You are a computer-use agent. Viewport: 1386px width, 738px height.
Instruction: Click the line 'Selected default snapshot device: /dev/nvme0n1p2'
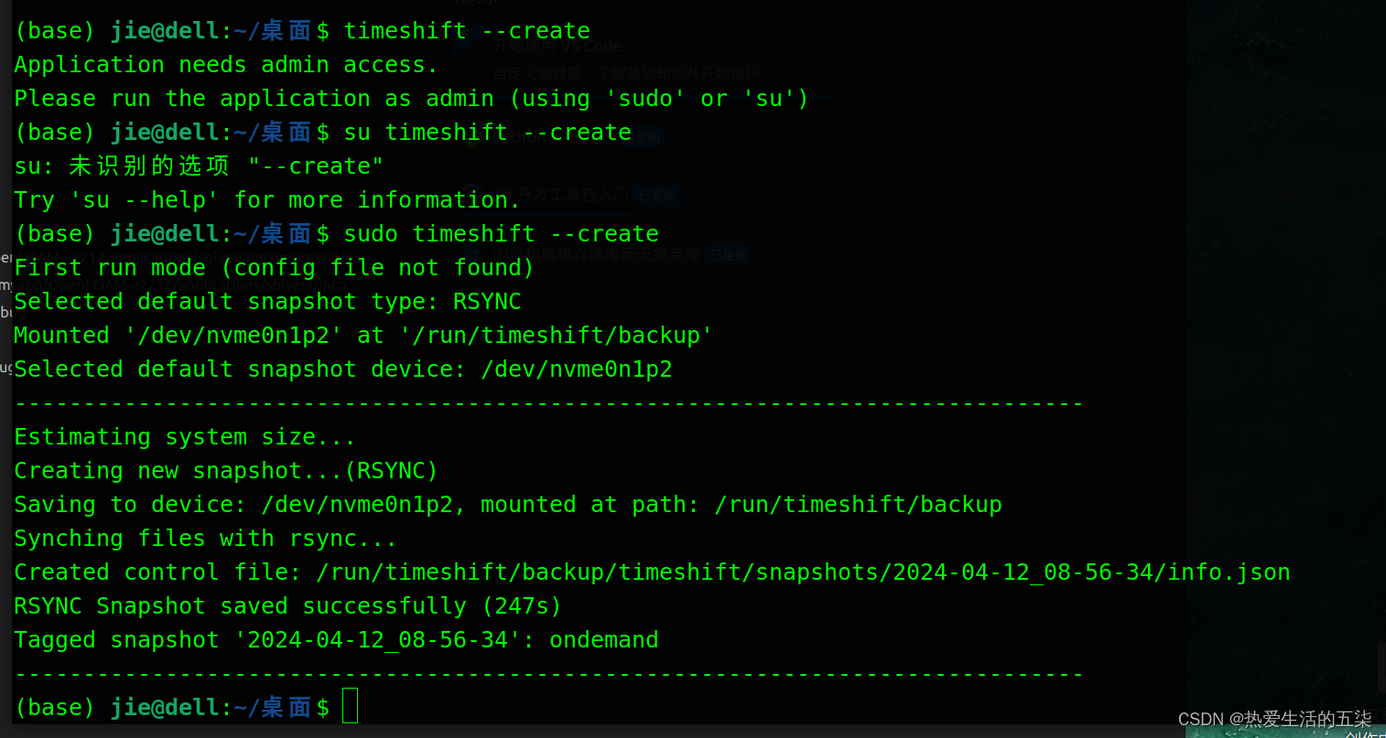point(343,369)
